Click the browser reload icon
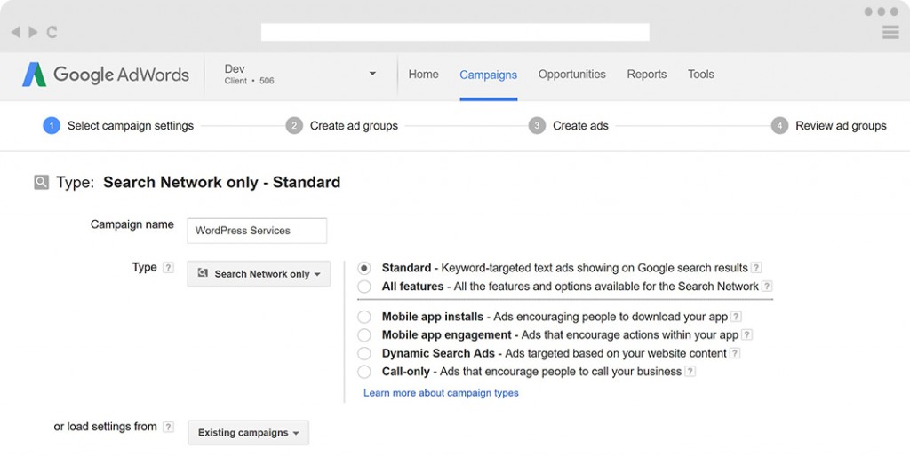 click(52, 32)
